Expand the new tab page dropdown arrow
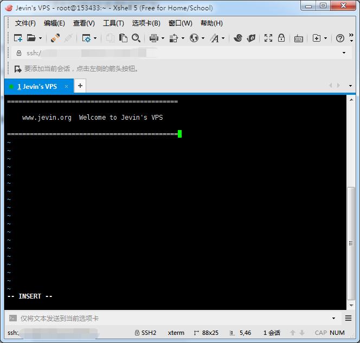This screenshot has width=360, height=343. point(325,38)
